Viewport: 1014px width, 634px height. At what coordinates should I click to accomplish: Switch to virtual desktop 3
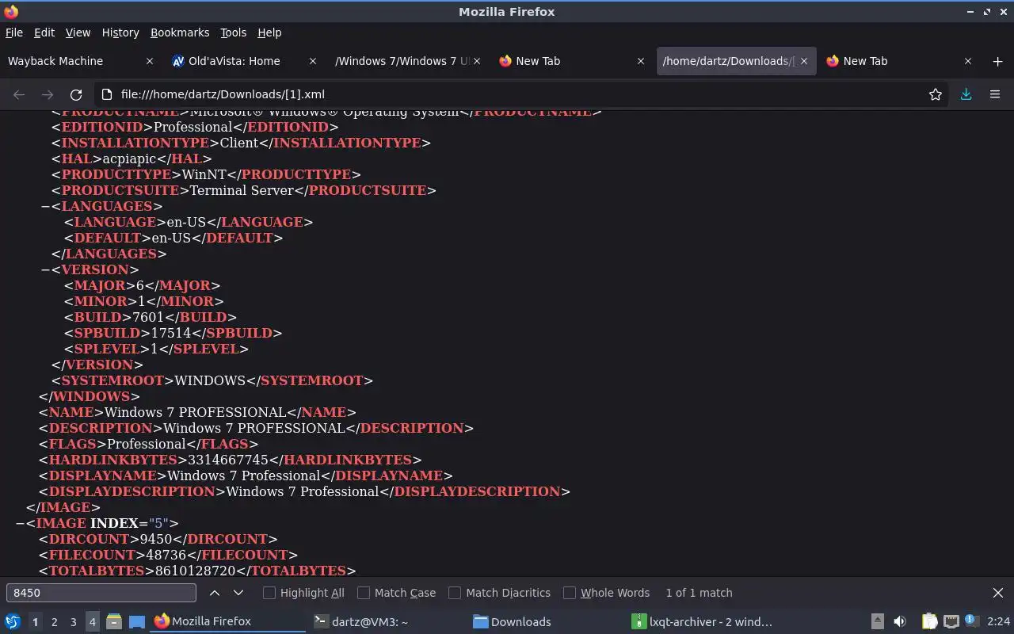[73, 622]
